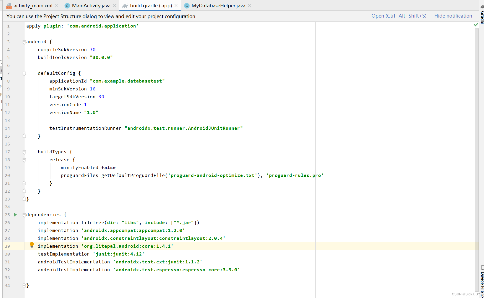Open Project Structure via the Open link
The image size is (484, 298).
tap(399, 16)
